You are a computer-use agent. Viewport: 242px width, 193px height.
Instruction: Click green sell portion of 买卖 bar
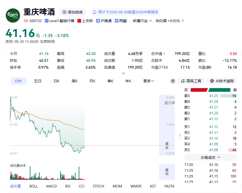[219, 90]
